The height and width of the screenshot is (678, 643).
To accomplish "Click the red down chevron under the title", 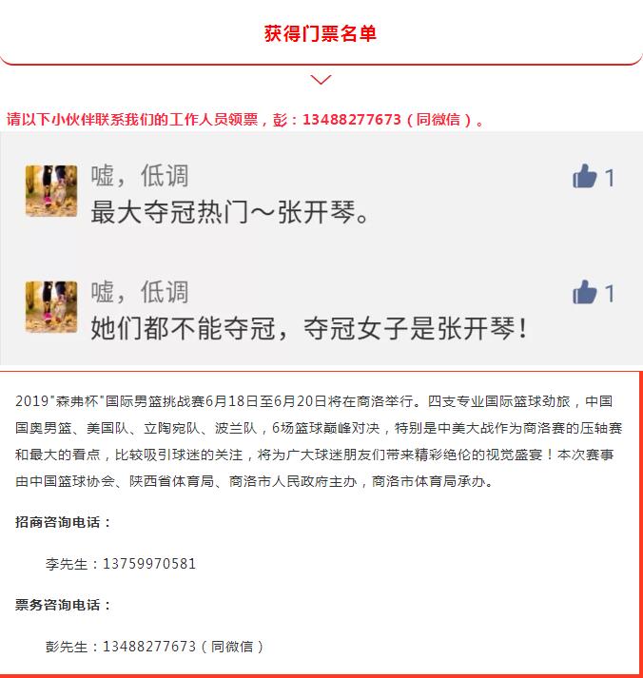I will point(321,80).
